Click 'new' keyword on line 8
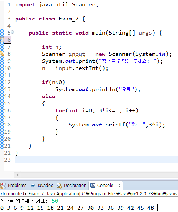This screenshot has height=212, width=178. click(x=100, y=54)
